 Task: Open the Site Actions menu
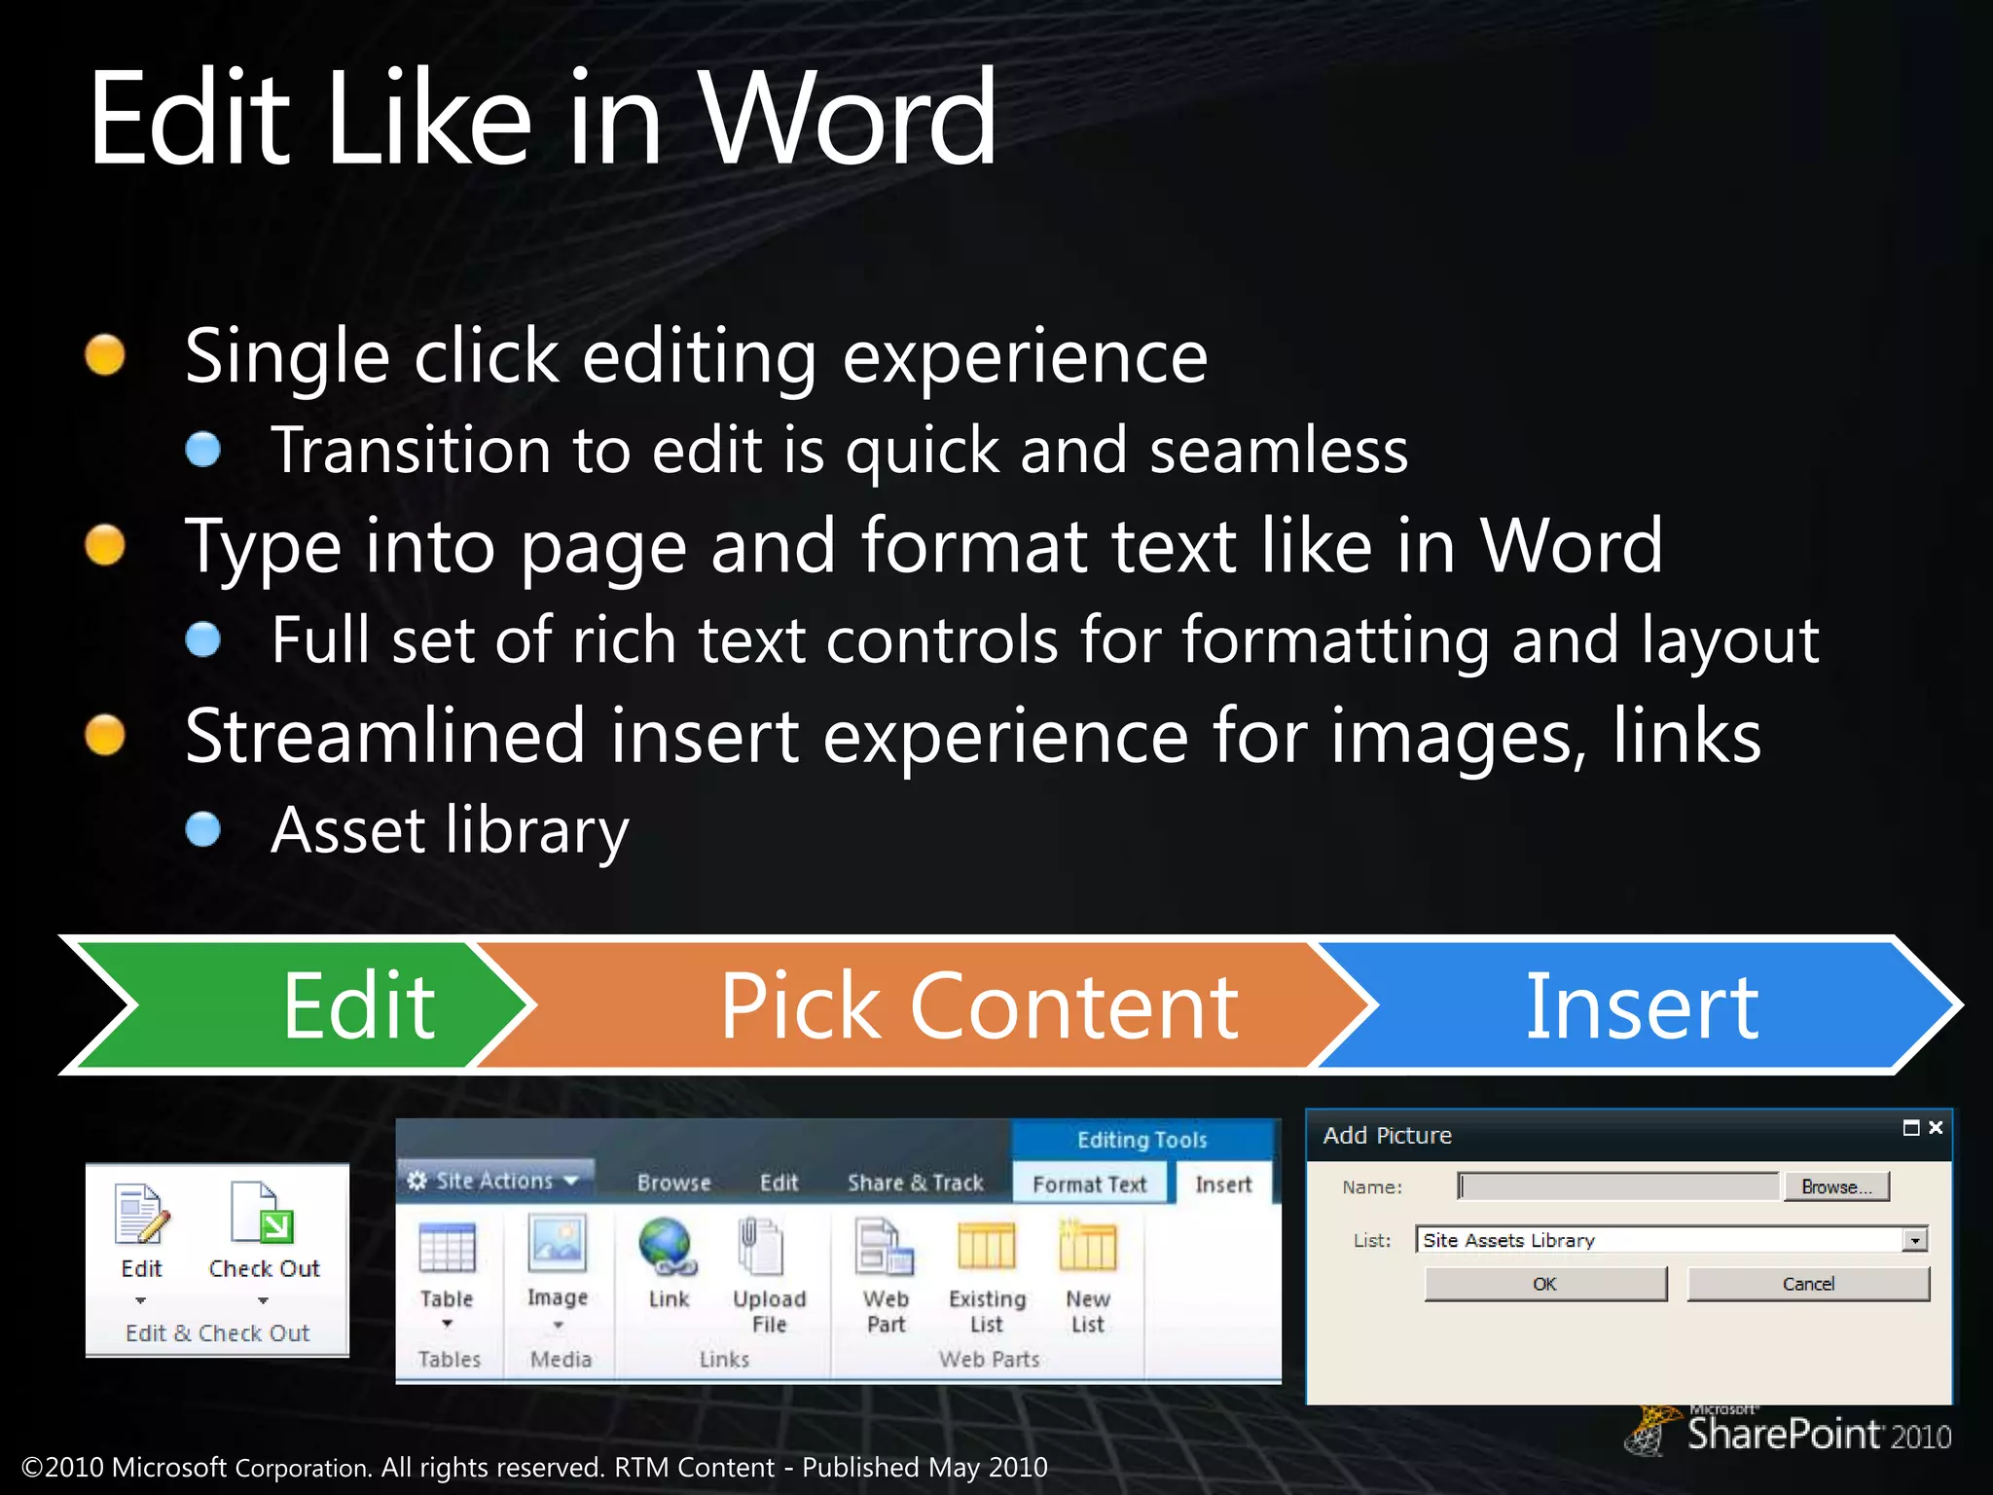coord(495,1181)
